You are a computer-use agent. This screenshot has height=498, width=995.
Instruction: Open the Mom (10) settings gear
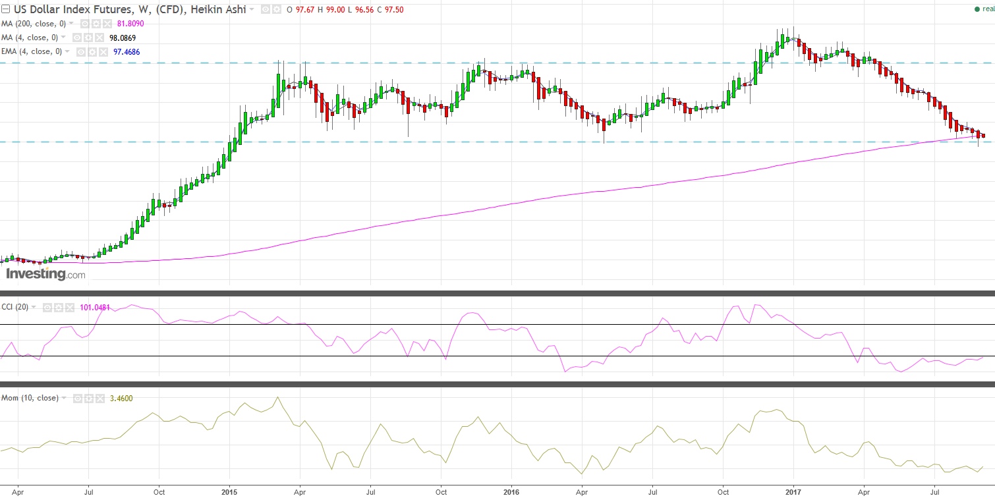pyautogui.click(x=88, y=398)
